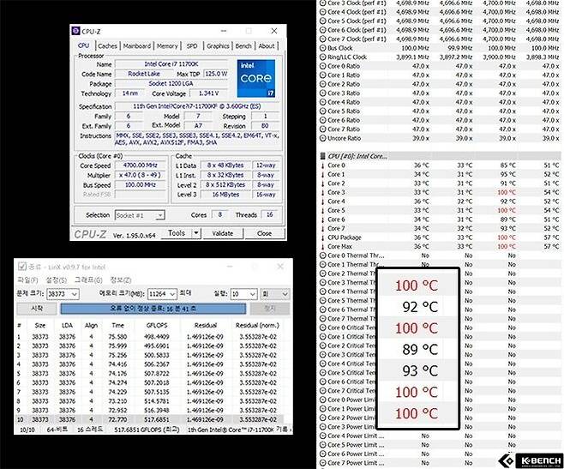Click the icon beside Uncore Ratio
This screenshot has width=564, height=469.
pyautogui.click(x=322, y=138)
